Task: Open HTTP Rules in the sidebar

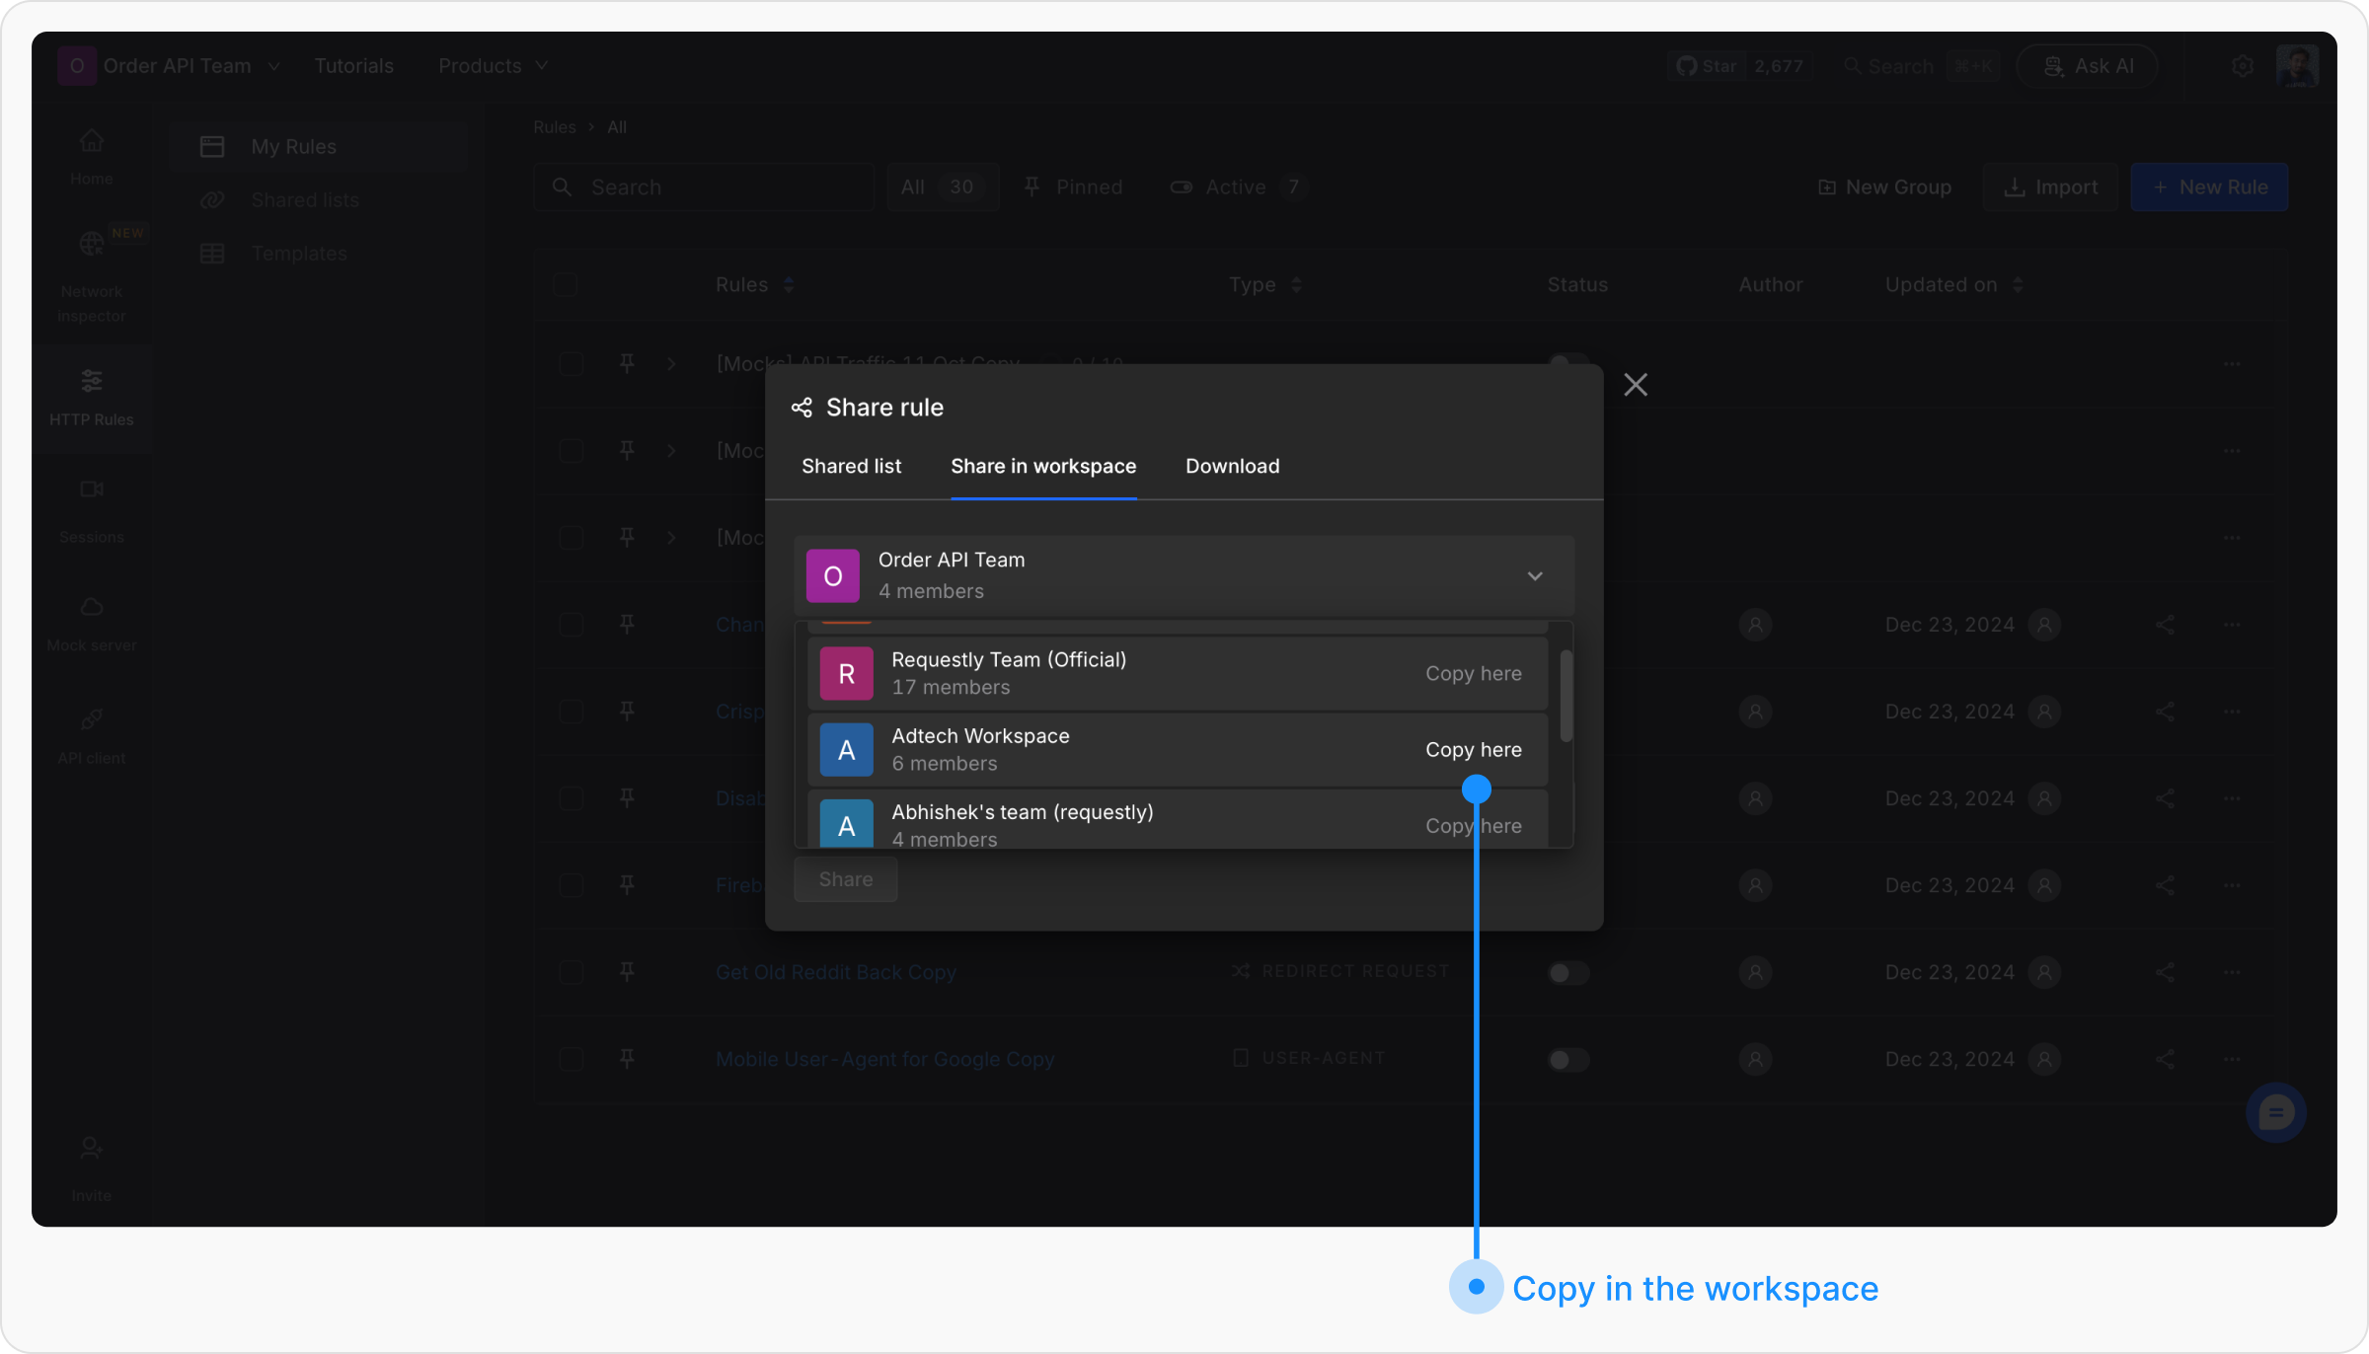Action: [91, 397]
